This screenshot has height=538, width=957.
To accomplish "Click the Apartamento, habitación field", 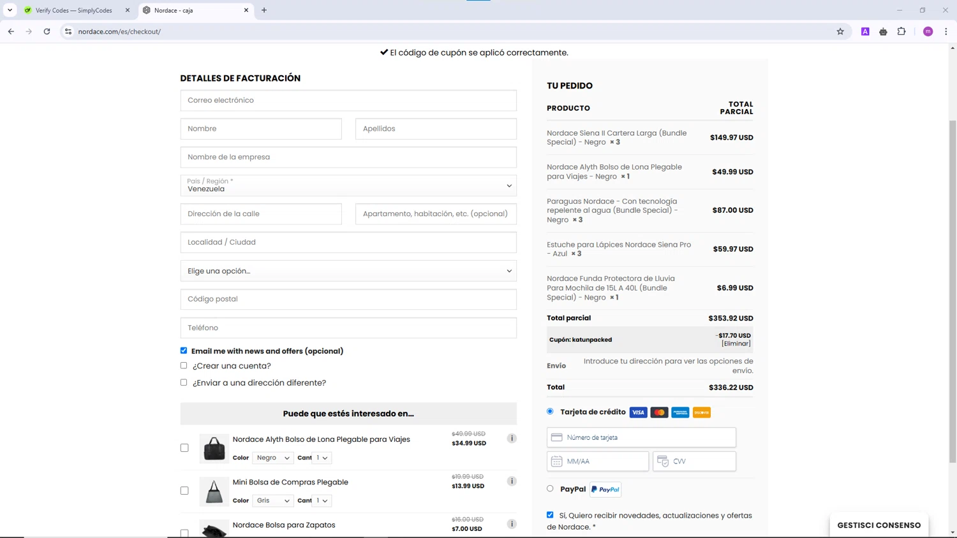I will point(436,214).
